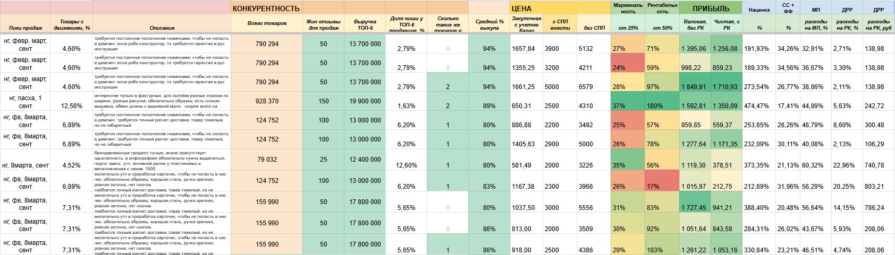Select the cell showing 559,37
The height and width of the screenshot is (255, 895).
coord(726,120)
